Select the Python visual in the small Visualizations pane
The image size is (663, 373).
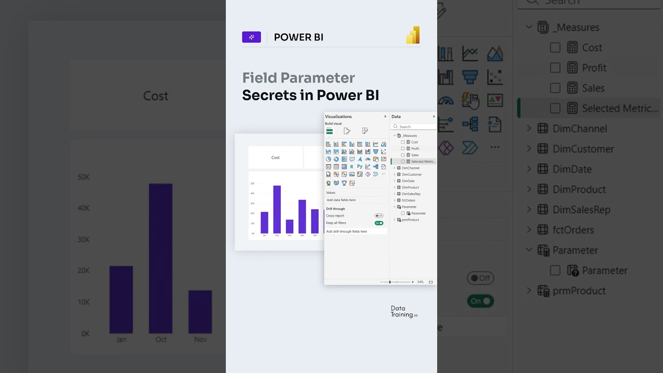click(360, 167)
